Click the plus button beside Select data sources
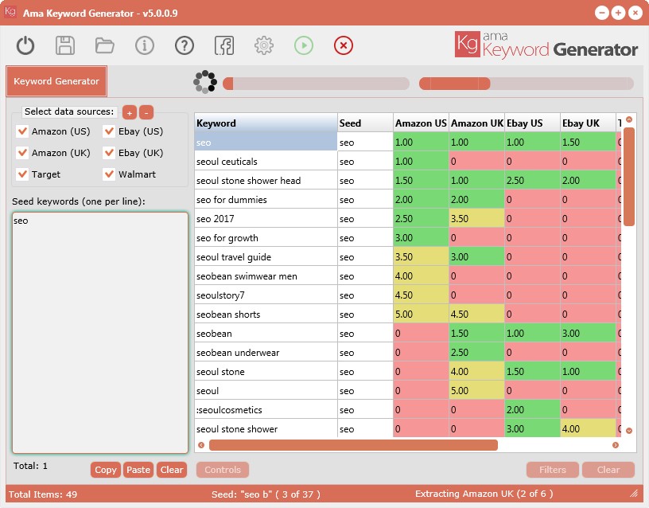The image size is (649, 508). (x=130, y=112)
